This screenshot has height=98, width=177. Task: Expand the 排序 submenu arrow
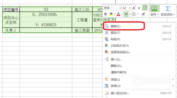173,86
